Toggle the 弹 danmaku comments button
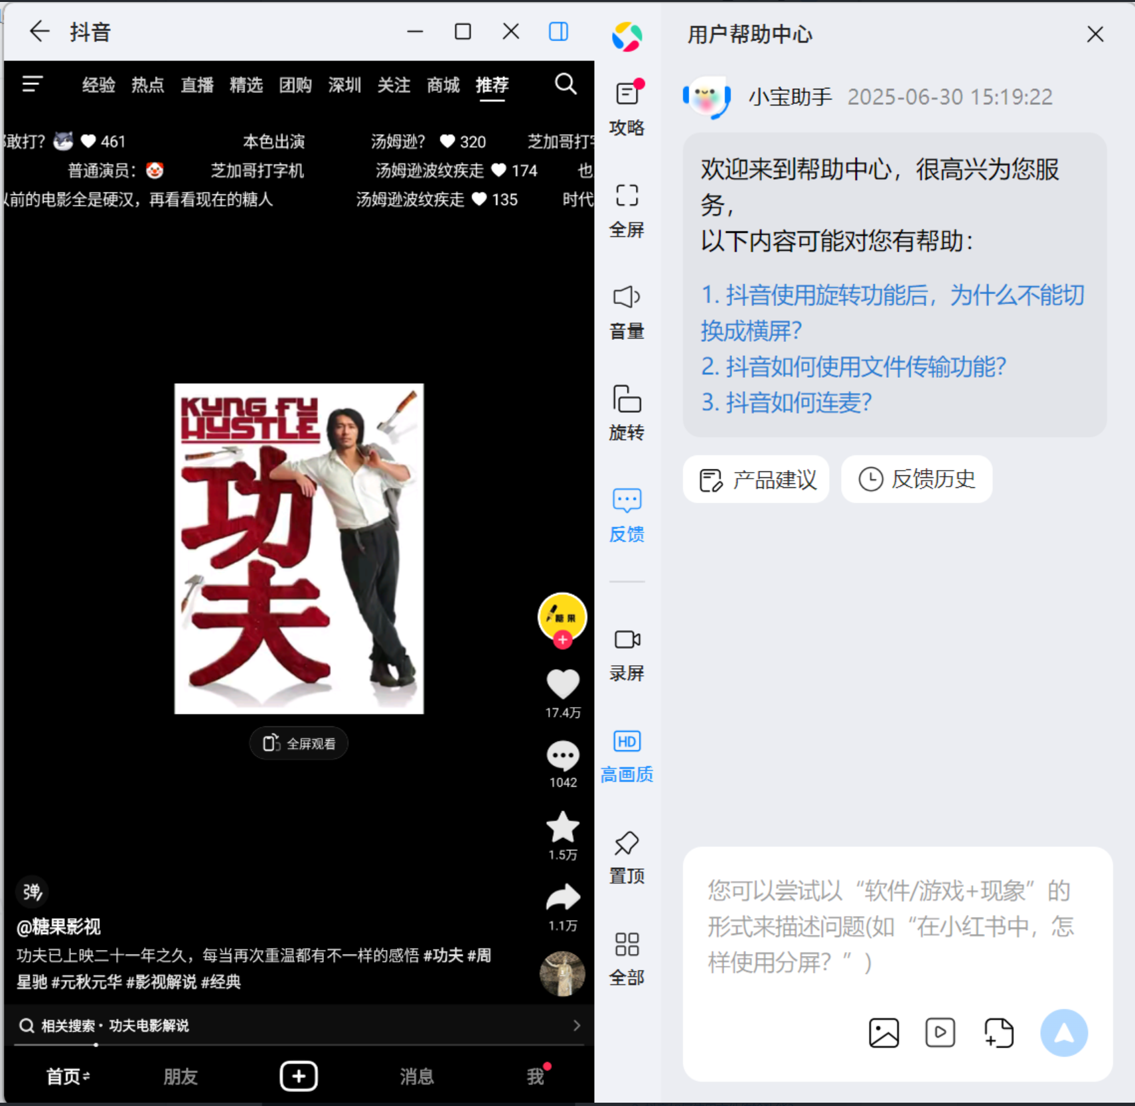This screenshot has height=1106, width=1135. tap(32, 892)
